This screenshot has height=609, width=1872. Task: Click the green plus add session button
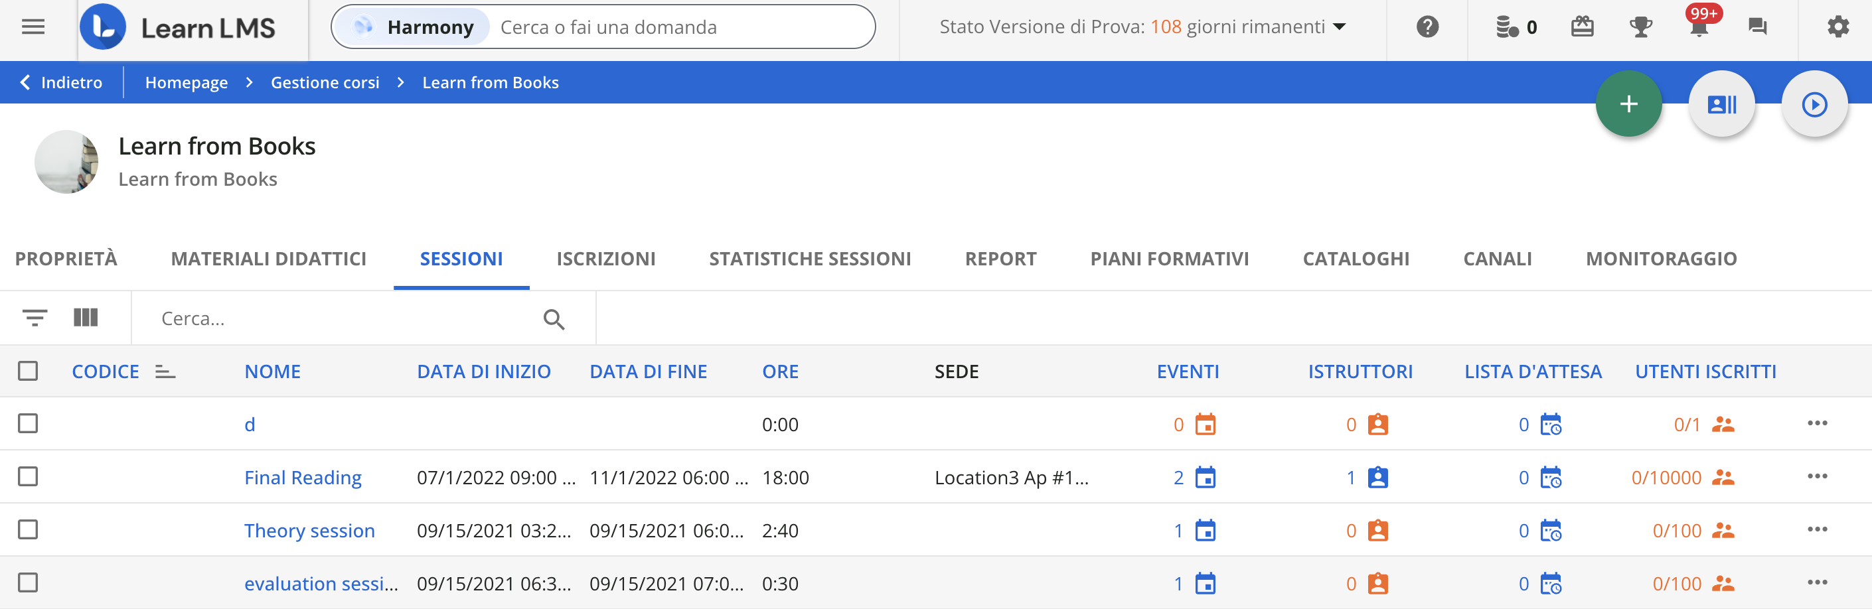click(1628, 105)
